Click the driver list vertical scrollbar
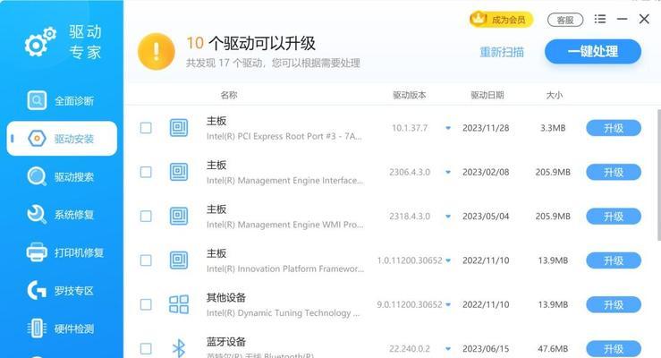661x358 pixels. point(658,175)
